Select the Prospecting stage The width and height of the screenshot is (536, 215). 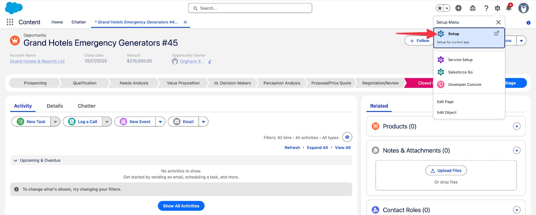(x=35, y=83)
